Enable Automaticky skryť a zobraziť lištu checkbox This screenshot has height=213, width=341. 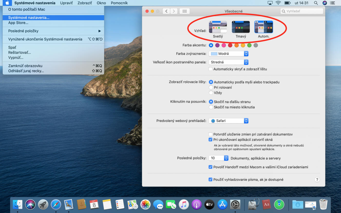[x=211, y=69]
